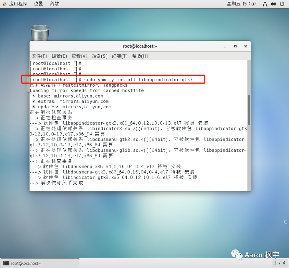Open the 帮助(H) terminal menu
Screen dimensions: 289x268
point(140,56)
